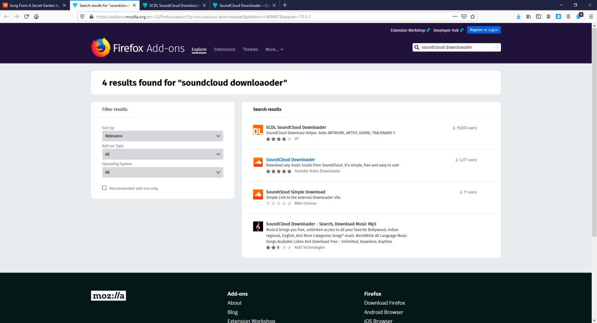Click the mozilla footer logo
The width and height of the screenshot is (597, 323).
click(108, 296)
